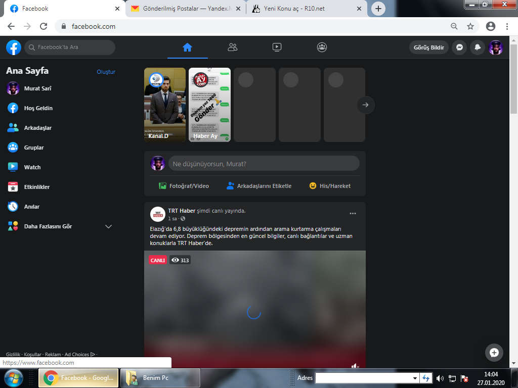Click the Adres go arrows button
The image size is (518, 388).
[426, 378]
